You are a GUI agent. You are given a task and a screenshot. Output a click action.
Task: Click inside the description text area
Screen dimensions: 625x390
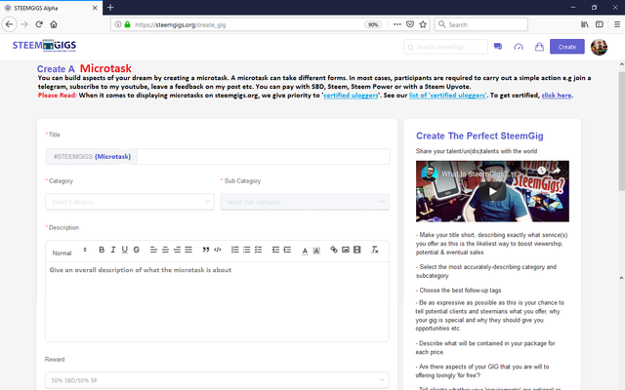coord(217,301)
